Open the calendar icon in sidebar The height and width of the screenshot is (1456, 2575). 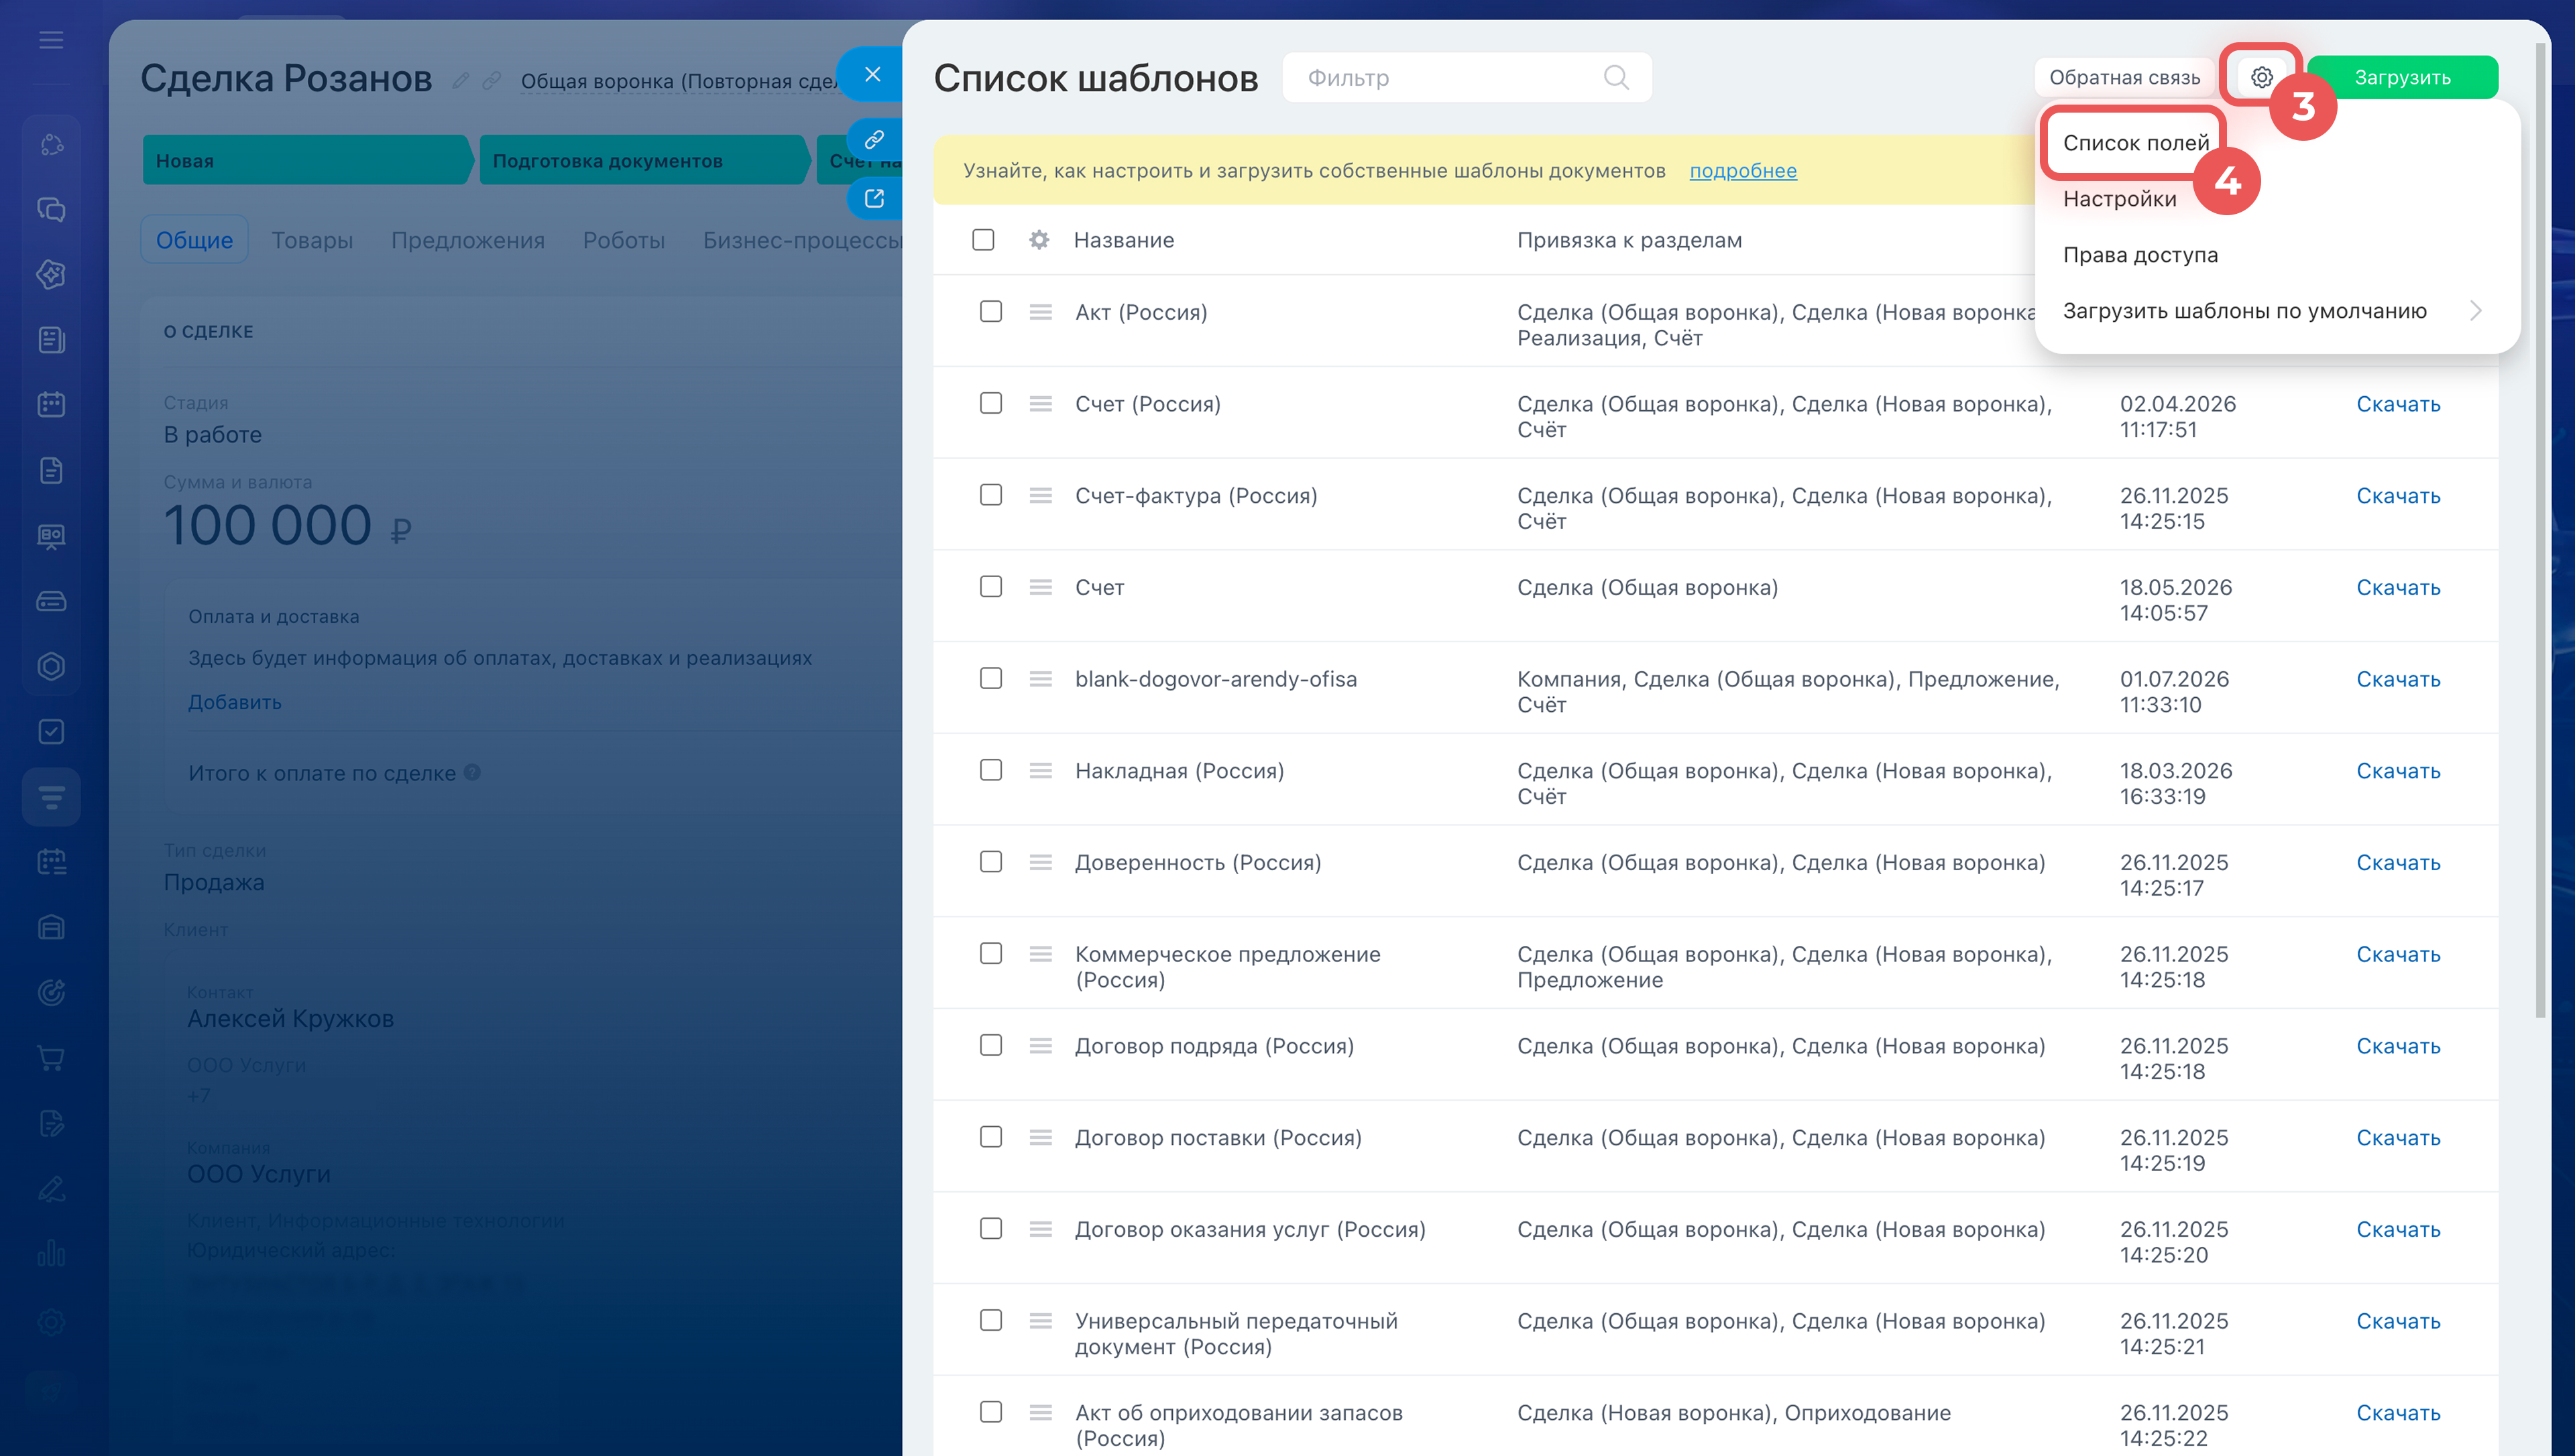[x=51, y=404]
